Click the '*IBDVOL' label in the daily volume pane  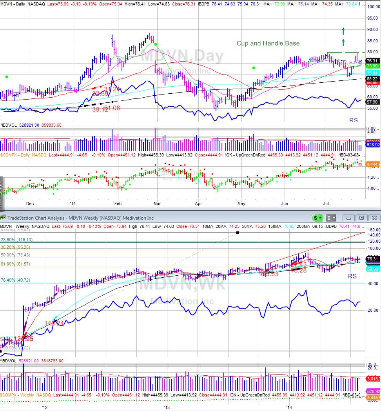click(9, 125)
